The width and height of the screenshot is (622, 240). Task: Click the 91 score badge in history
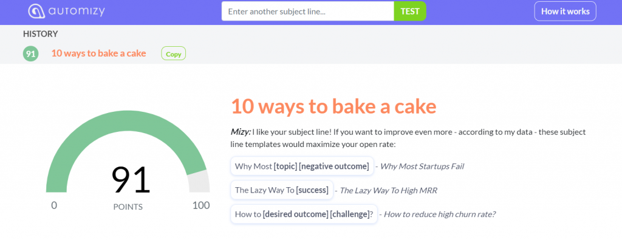tap(30, 53)
